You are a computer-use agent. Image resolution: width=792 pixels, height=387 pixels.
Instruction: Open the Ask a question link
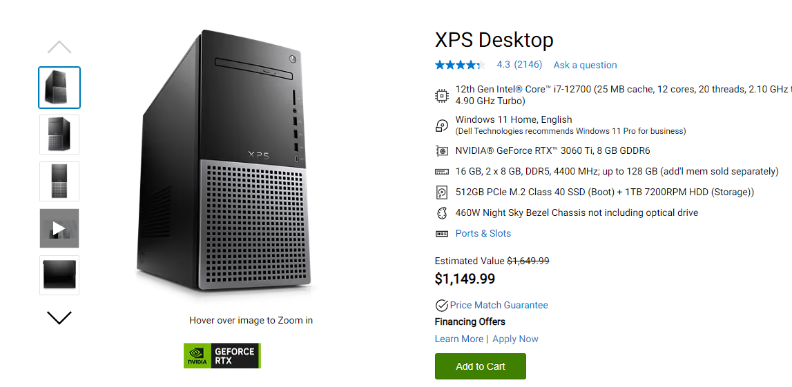(585, 65)
